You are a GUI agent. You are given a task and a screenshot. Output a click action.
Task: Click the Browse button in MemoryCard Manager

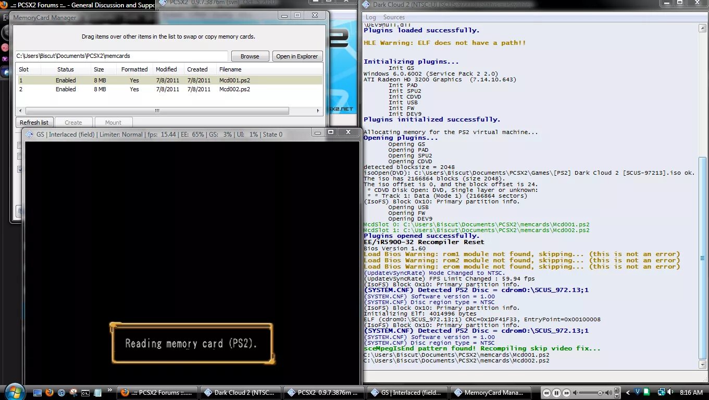tap(250, 56)
